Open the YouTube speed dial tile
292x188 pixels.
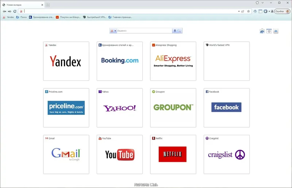point(120,155)
